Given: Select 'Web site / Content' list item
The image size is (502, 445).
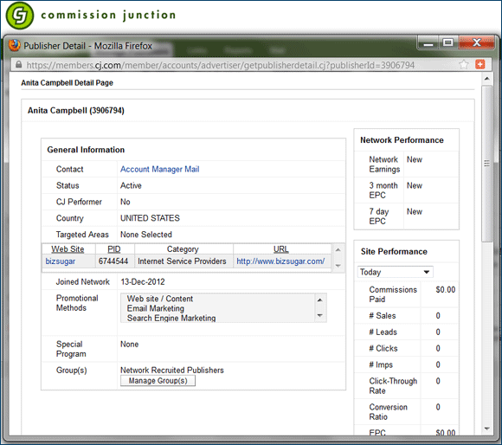Looking at the screenshot, I should pos(160,299).
